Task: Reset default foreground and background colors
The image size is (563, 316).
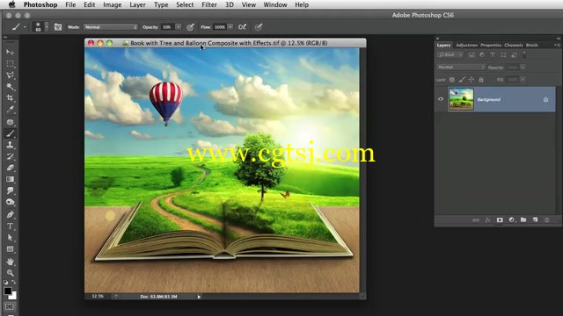Action: click(x=6, y=283)
